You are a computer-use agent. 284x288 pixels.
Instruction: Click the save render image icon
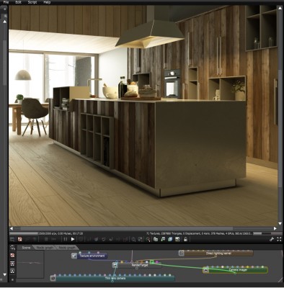tap(163, 239)
